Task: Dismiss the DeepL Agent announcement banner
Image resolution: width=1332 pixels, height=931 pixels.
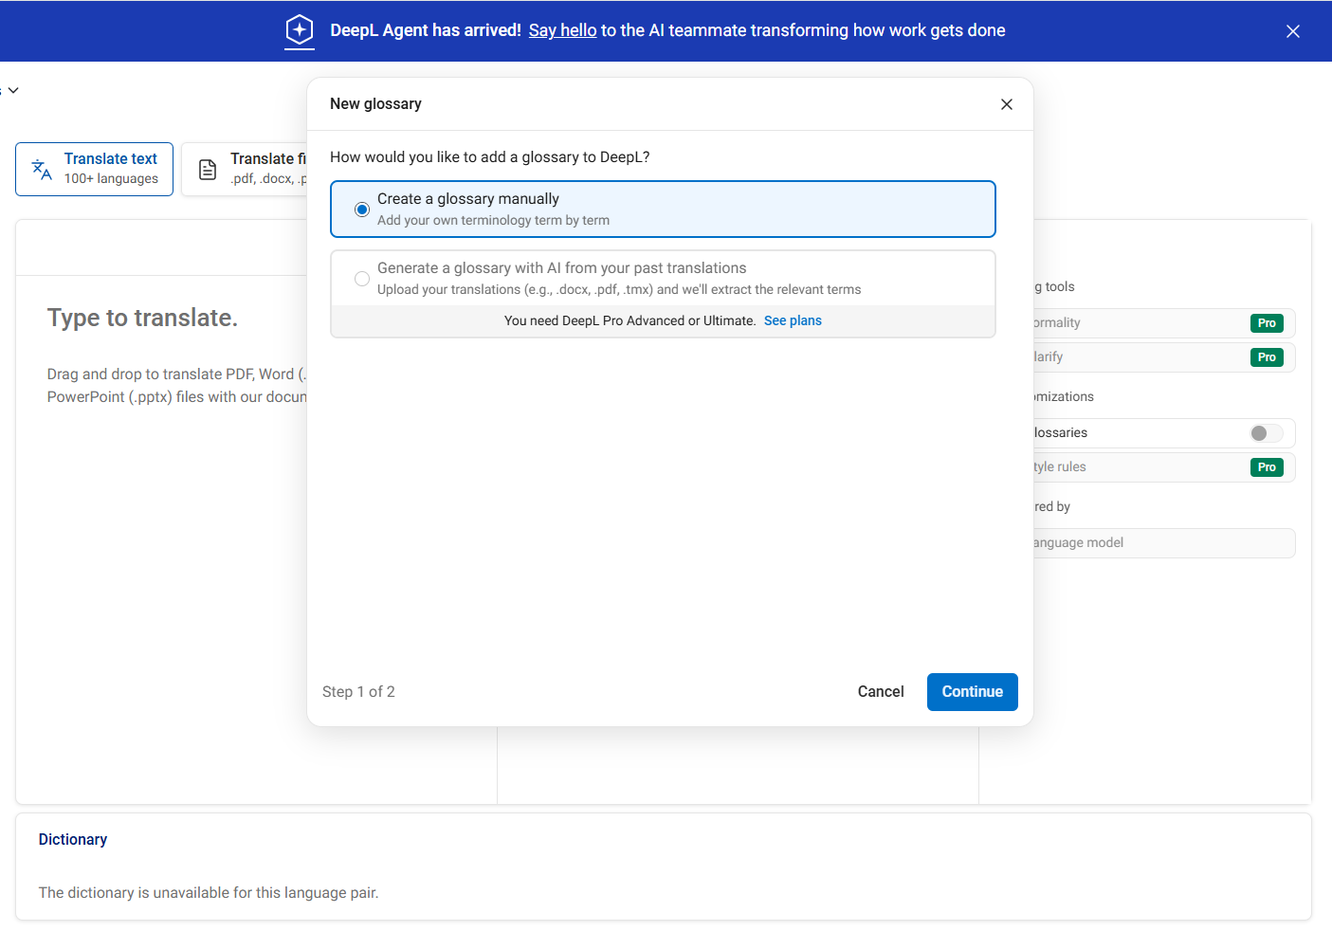Action: pos(1292,31)
